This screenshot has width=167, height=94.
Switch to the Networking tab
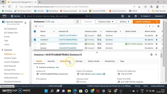click(x=65, y=61)
